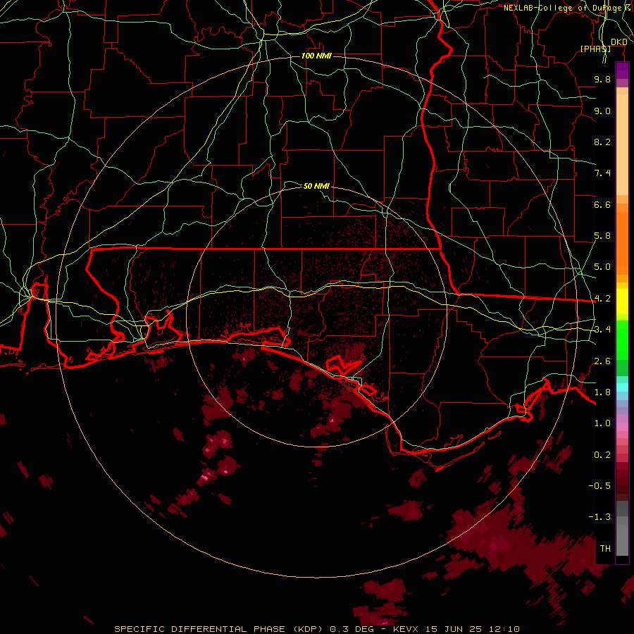Click the "DKD" label above the legend
This screenshot has width=634, height=634.
(x=619, y=42)
